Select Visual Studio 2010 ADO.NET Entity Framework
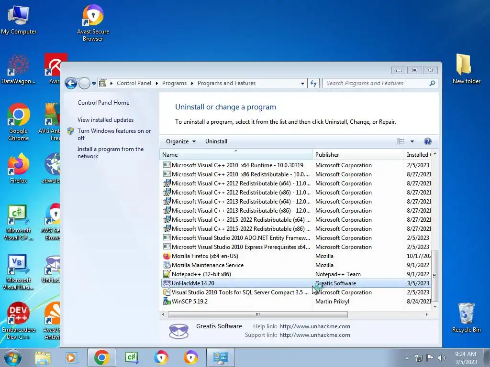This screenshot has width=490, height=367. pos(296,238)
